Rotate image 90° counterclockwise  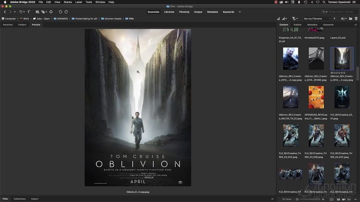(60, 11)
